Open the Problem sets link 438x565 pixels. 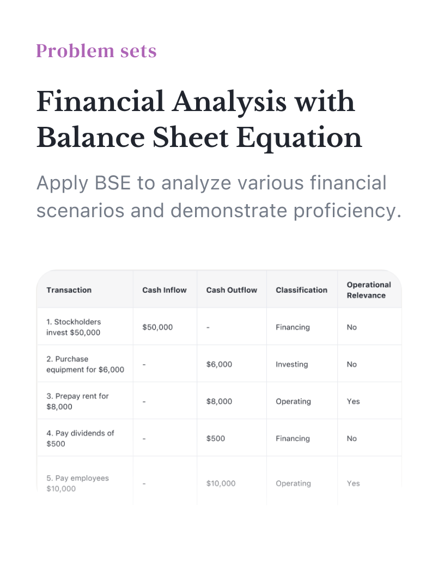[96, 51]
